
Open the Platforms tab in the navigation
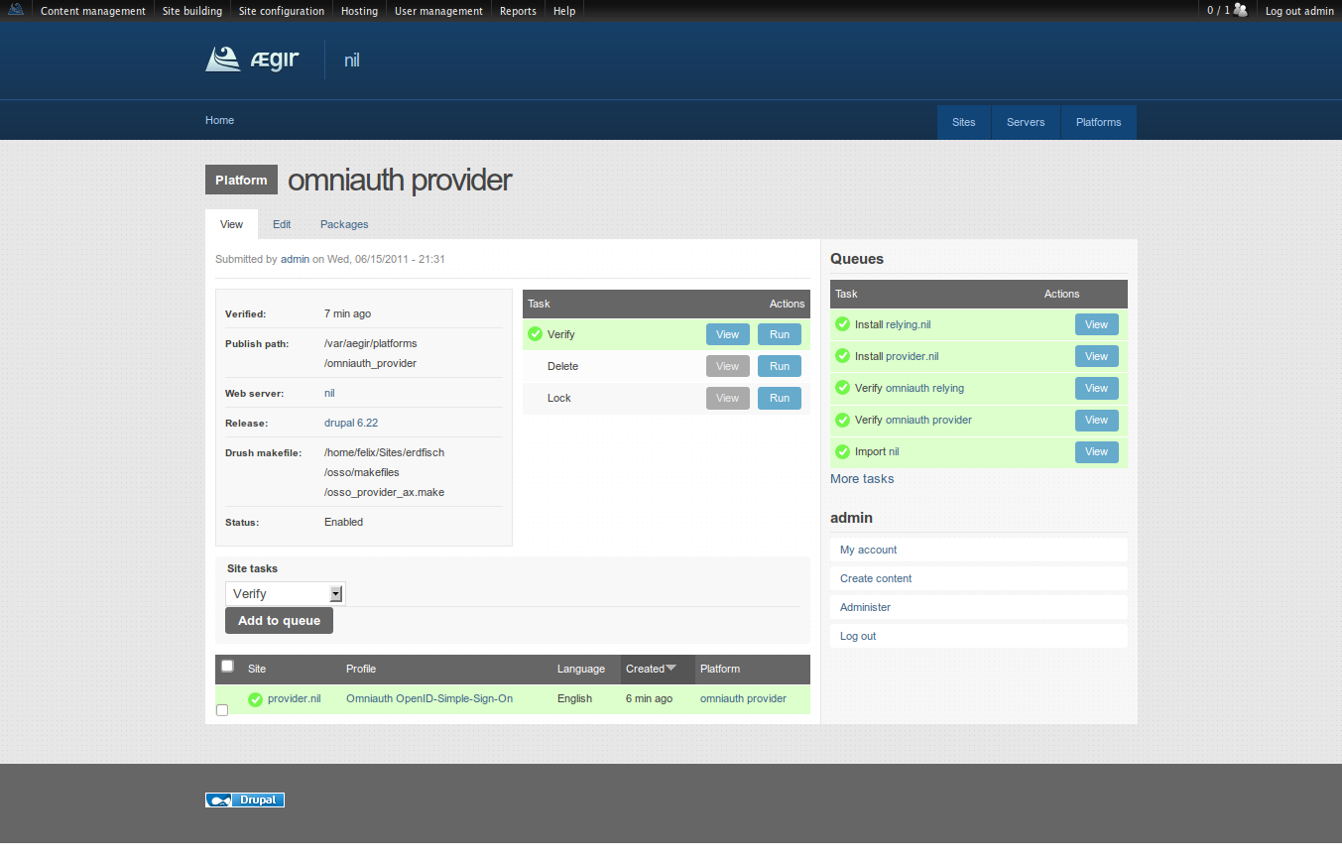point(1098,122)
